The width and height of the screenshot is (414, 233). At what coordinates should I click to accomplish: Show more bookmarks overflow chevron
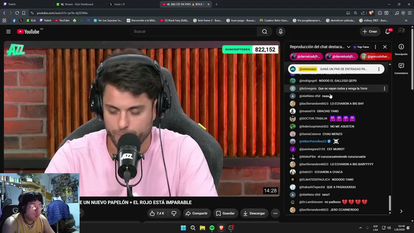(406, 20)
